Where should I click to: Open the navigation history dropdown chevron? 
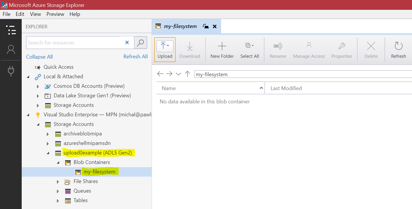point(178,74)
